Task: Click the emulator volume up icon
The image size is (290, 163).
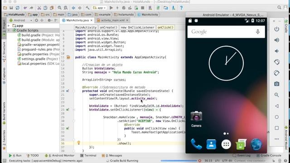Action: click(x=277, y=40)
